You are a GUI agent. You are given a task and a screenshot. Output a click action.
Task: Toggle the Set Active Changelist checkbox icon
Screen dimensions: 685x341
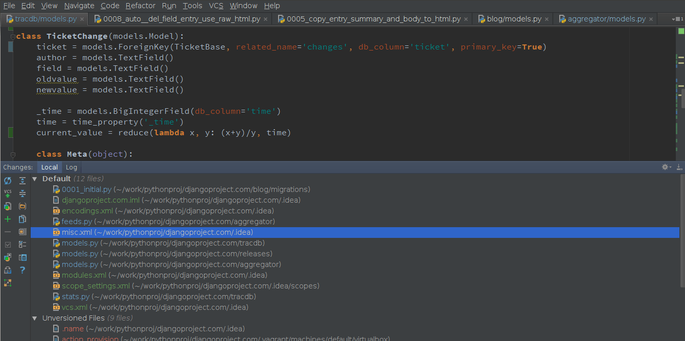7,244
